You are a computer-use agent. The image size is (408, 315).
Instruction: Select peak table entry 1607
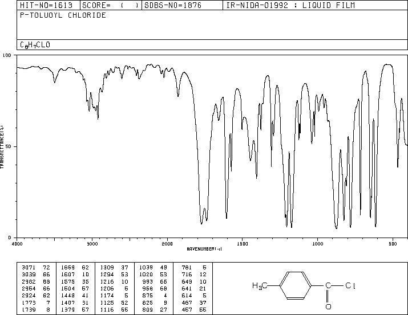click(68, 275)
